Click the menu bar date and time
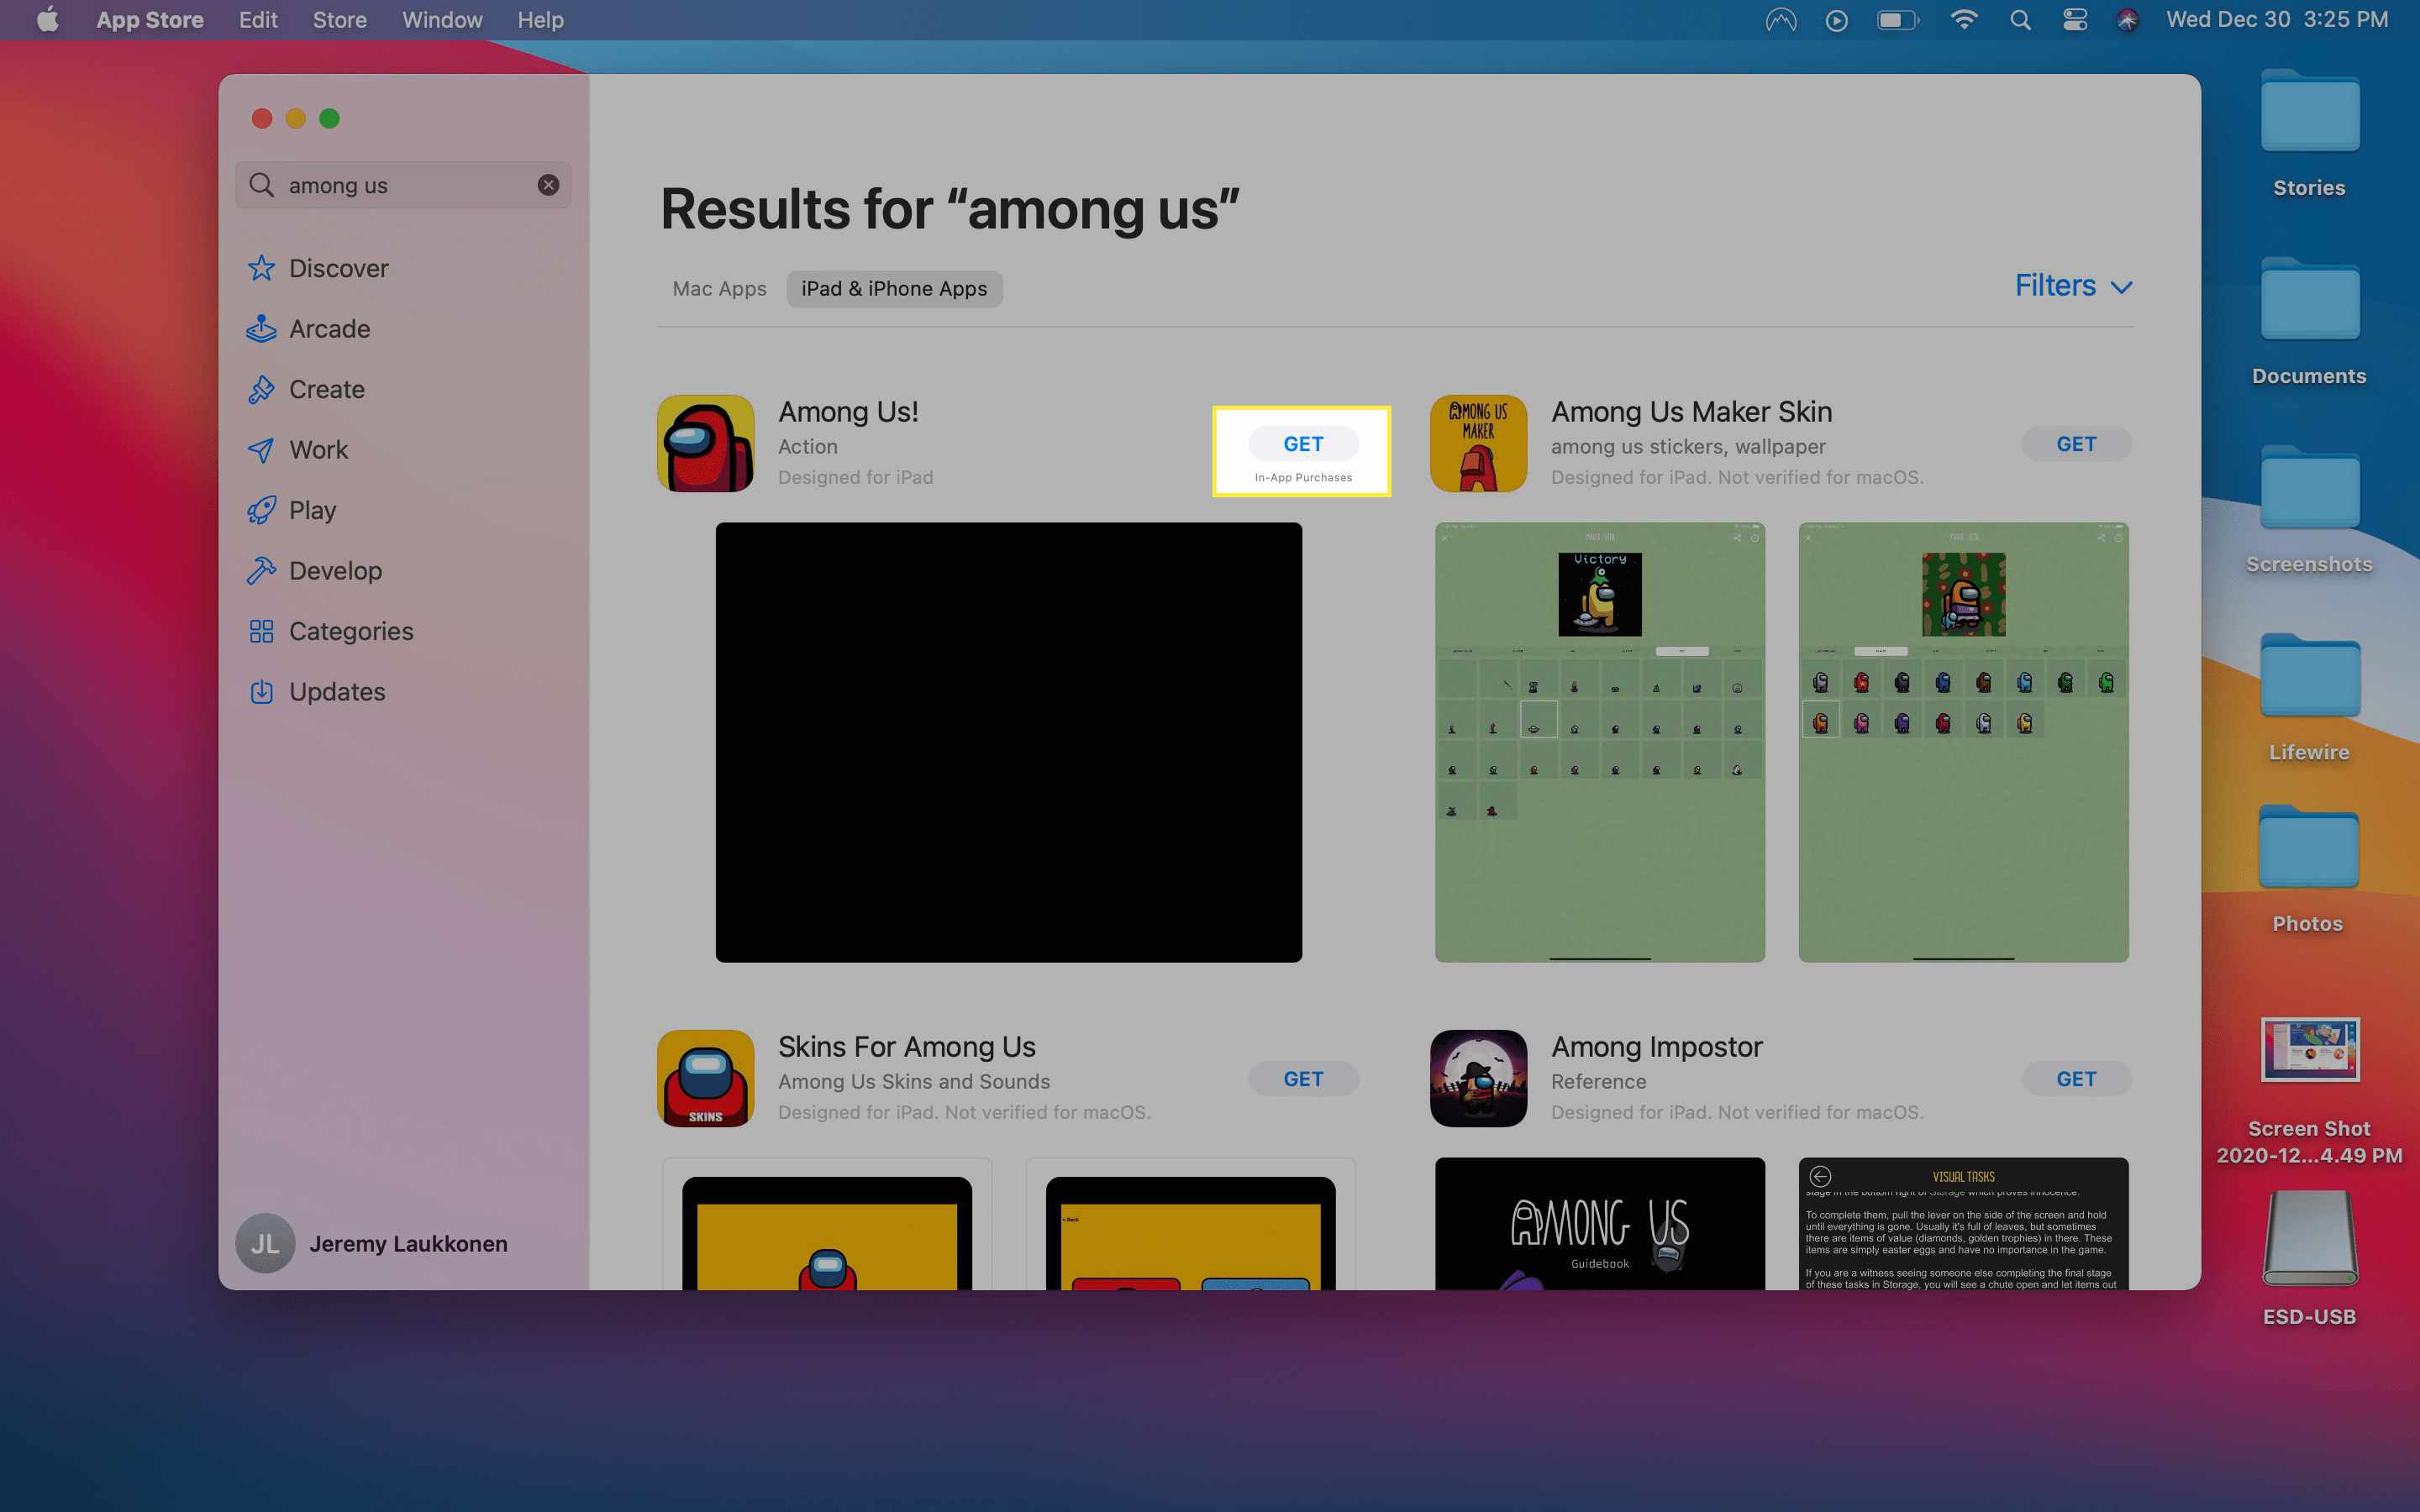 click(2277, 20)
